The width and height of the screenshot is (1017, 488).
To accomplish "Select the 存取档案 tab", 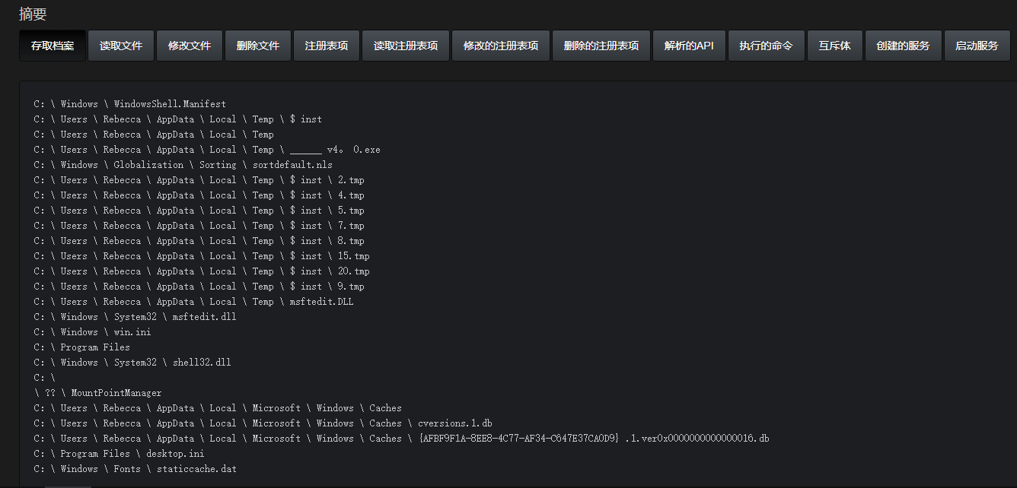I will (x=53, y=46).
